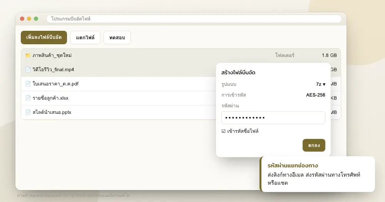
Task: Click the เพิ่มลงไฟล์บีบอัด button
Action: coord(44,38)
